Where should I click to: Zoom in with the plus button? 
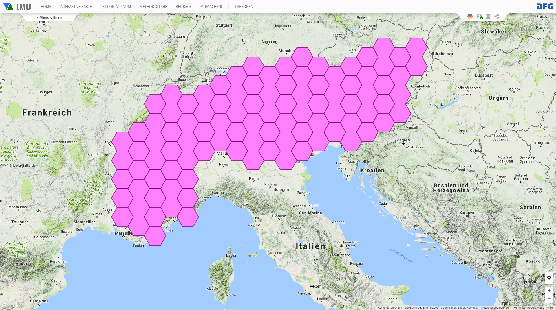click(549, 291)
